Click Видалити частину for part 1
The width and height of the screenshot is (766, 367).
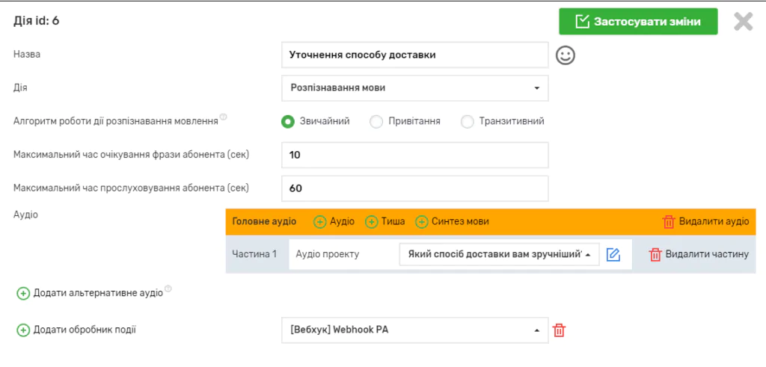point(698,254)
